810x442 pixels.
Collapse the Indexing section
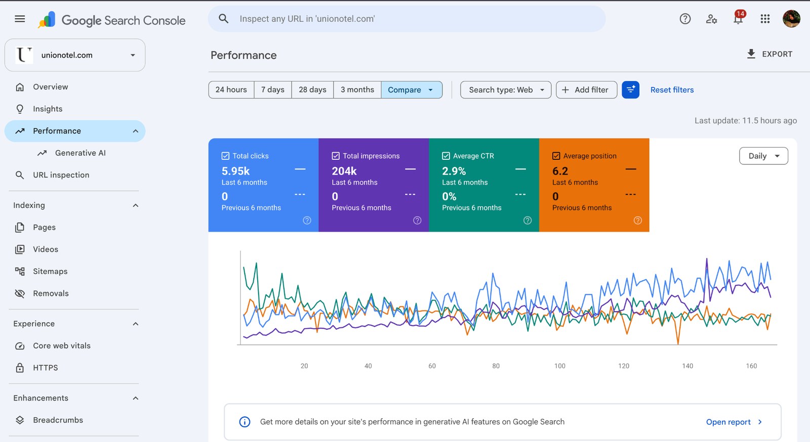click(x=135, y=205)
